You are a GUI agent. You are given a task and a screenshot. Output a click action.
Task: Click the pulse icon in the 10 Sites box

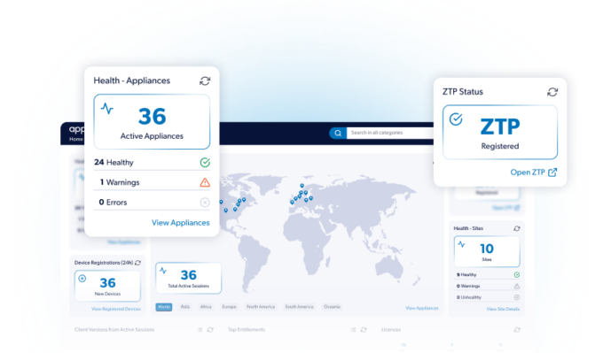tap(461, 244)
